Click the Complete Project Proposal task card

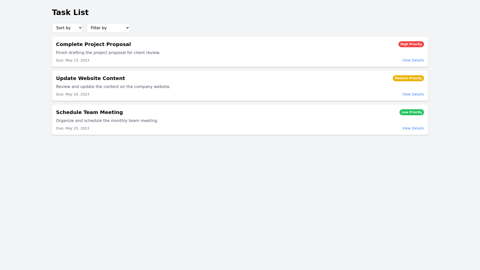[240, 52]
